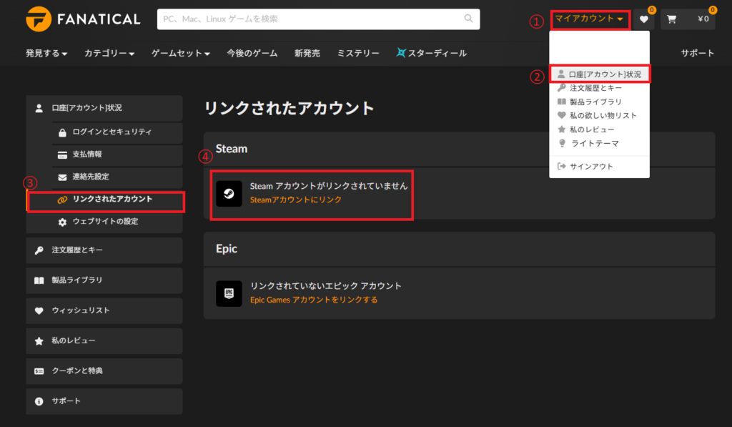Switch to ライトテーマ in dropdown menu
Screen dimensions: 732x427
(x=600, y=144)
